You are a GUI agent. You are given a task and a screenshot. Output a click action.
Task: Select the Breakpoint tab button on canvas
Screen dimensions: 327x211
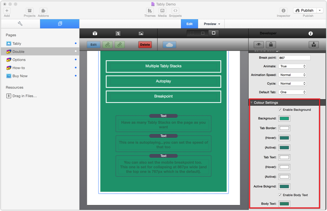tap(163, 96)
